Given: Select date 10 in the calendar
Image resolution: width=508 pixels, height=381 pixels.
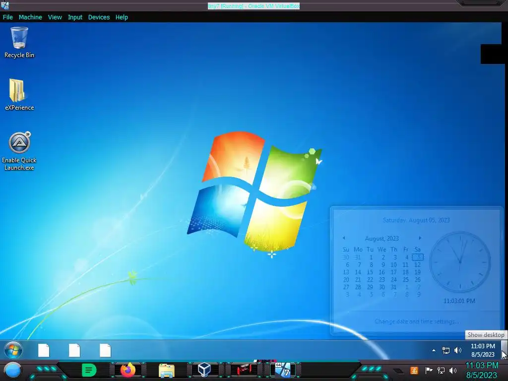Looking at the screenshot, I should click(x=393, y=265).
